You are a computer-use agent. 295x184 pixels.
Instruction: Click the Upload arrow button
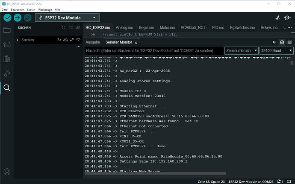[18, 18]
